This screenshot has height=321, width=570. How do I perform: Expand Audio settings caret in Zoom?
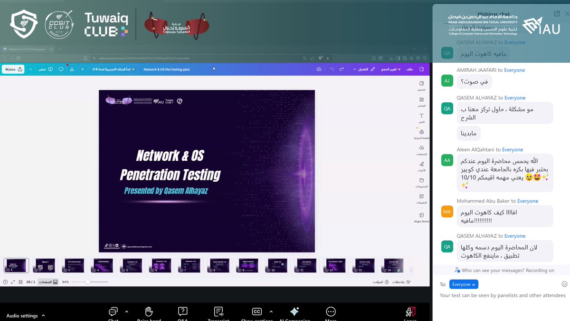pyautogui.click(x=43, y=316)
